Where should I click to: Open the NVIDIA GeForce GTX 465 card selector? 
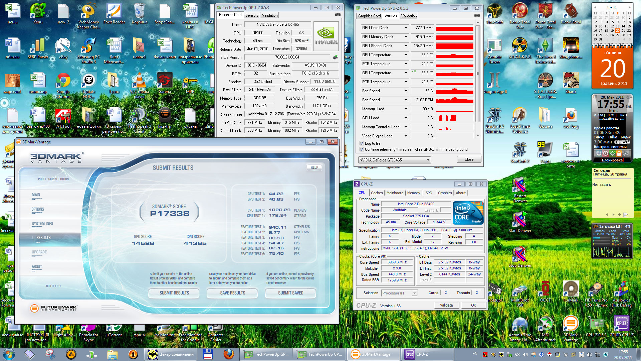[394, 160]
